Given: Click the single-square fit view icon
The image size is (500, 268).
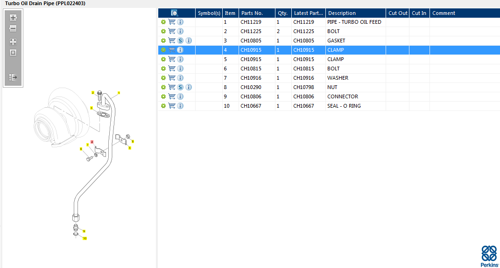Looking at the screenshot, I should coord(13,53).
